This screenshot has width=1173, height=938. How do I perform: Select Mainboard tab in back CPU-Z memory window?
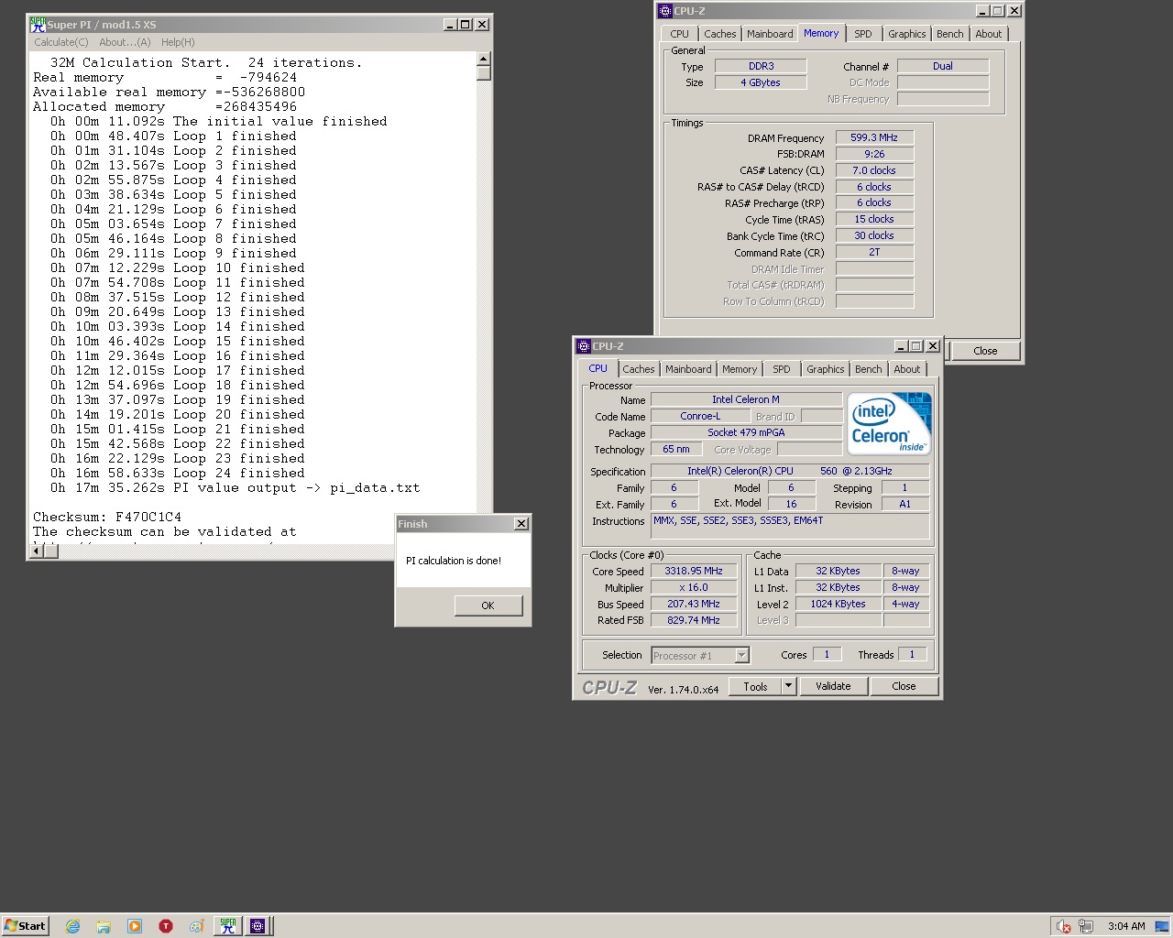770,34
